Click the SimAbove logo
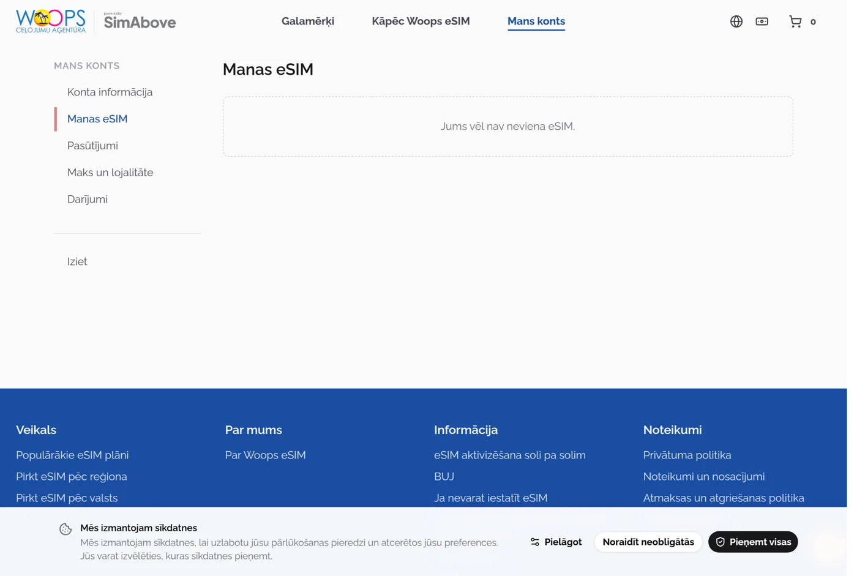The width and height of the screenshot is (857, 576). coord(140,21)
